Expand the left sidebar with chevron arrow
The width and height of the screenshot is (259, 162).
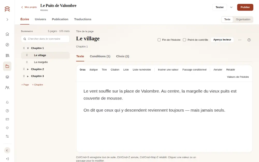click(7, 19)
